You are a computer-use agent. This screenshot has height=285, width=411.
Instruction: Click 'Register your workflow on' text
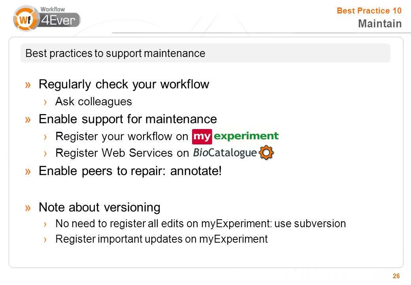[x=122, y=137]
